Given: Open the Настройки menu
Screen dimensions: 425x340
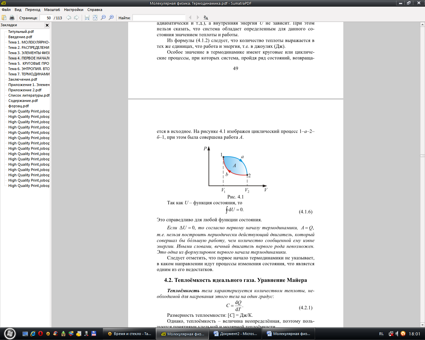Looking at the screenshot, I should click(x=74, y=10).
